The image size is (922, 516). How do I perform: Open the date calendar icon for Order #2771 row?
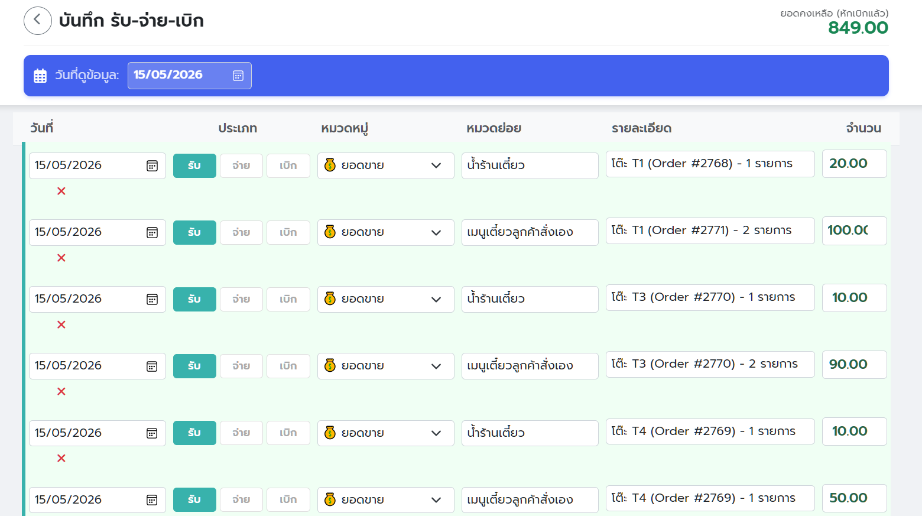coord(152,233)
